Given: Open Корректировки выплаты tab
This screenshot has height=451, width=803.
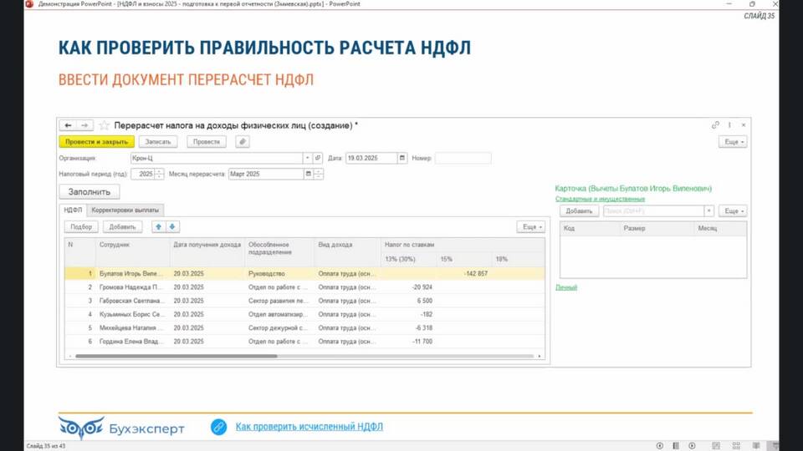Looking at the screenshot, I should tap(125, 210).
